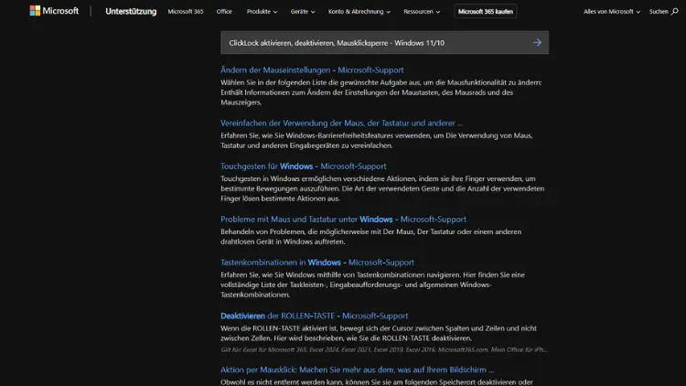Open Tastenkombinationen in Windows result
686x386 pixels.
(x=317, y=263)
